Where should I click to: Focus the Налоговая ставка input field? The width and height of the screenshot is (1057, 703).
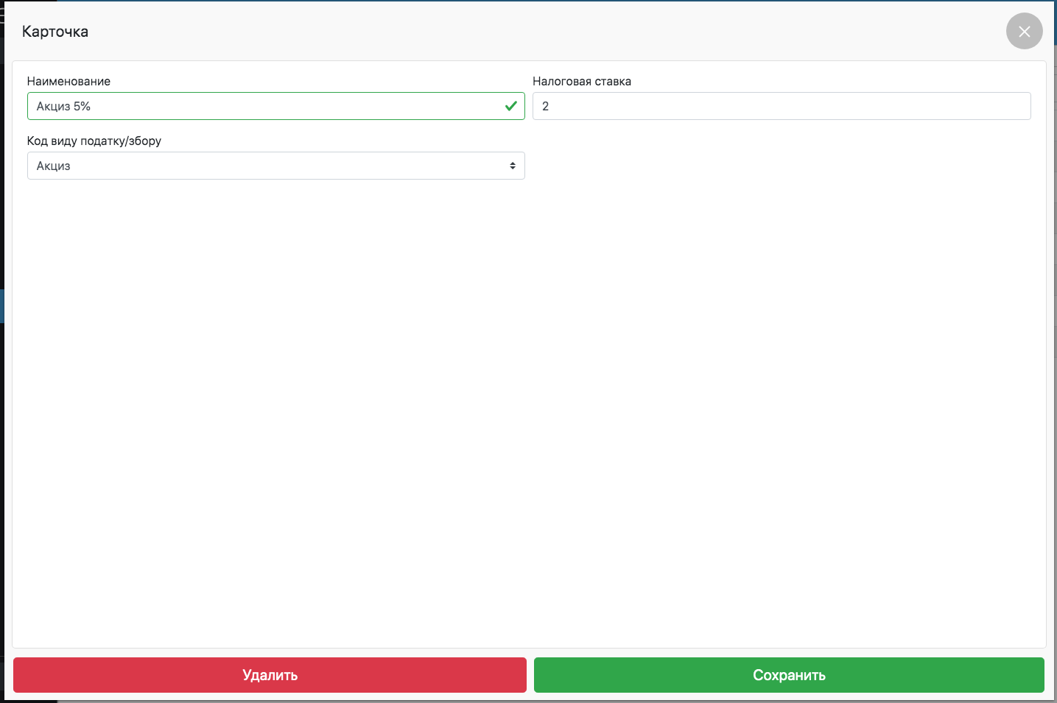[781, 106]
